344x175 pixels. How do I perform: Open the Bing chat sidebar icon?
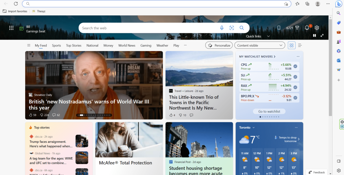coord(339,4)
